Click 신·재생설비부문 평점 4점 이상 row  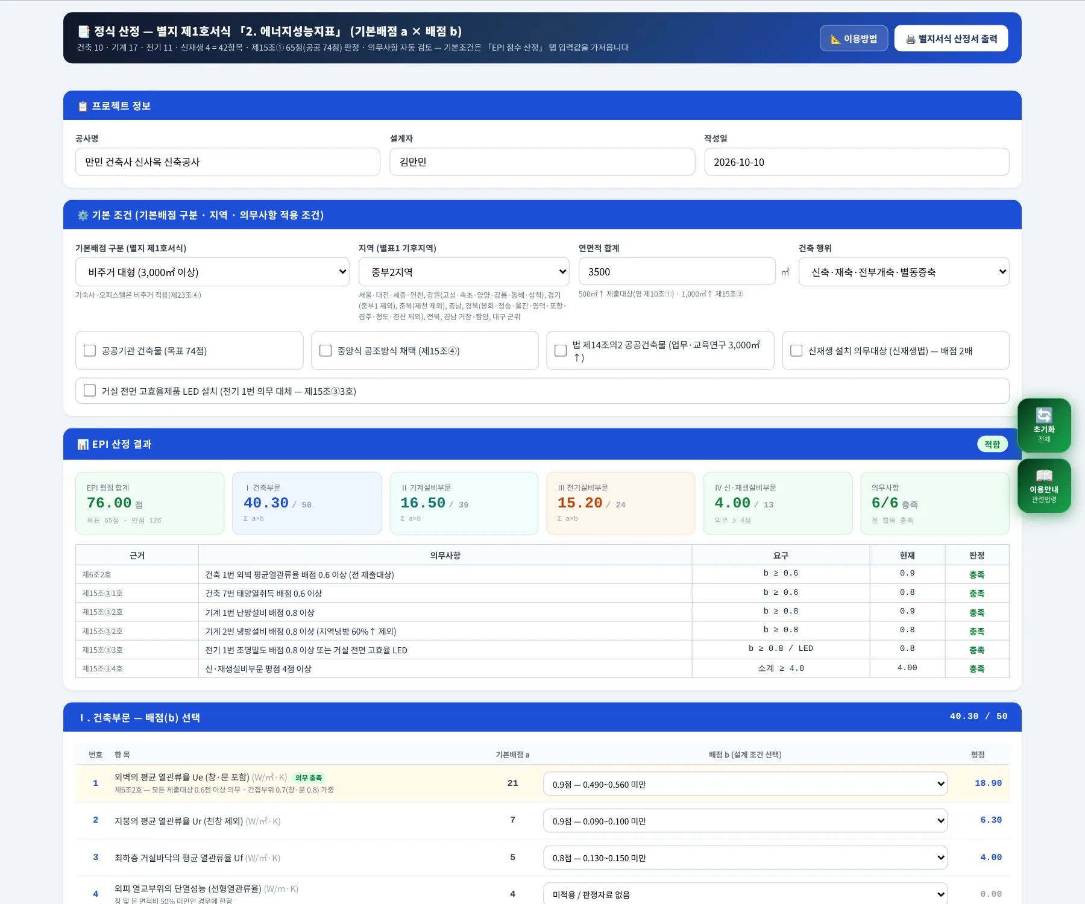pos(542,668)
